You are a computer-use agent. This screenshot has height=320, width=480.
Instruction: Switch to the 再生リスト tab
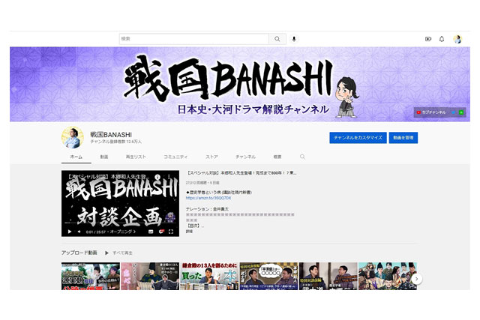coord(136,157)
